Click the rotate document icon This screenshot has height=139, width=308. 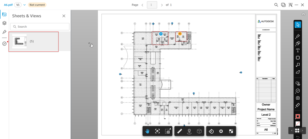pyautogui.click(x=211, y=131)
